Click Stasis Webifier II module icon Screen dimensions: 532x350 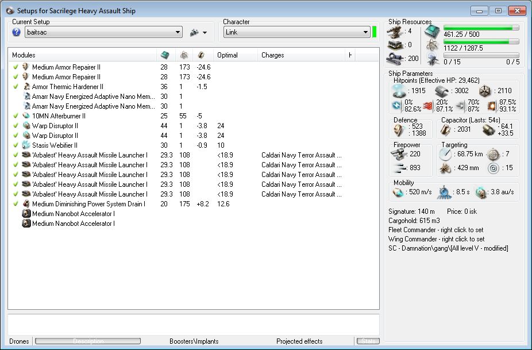pos(26,145)
